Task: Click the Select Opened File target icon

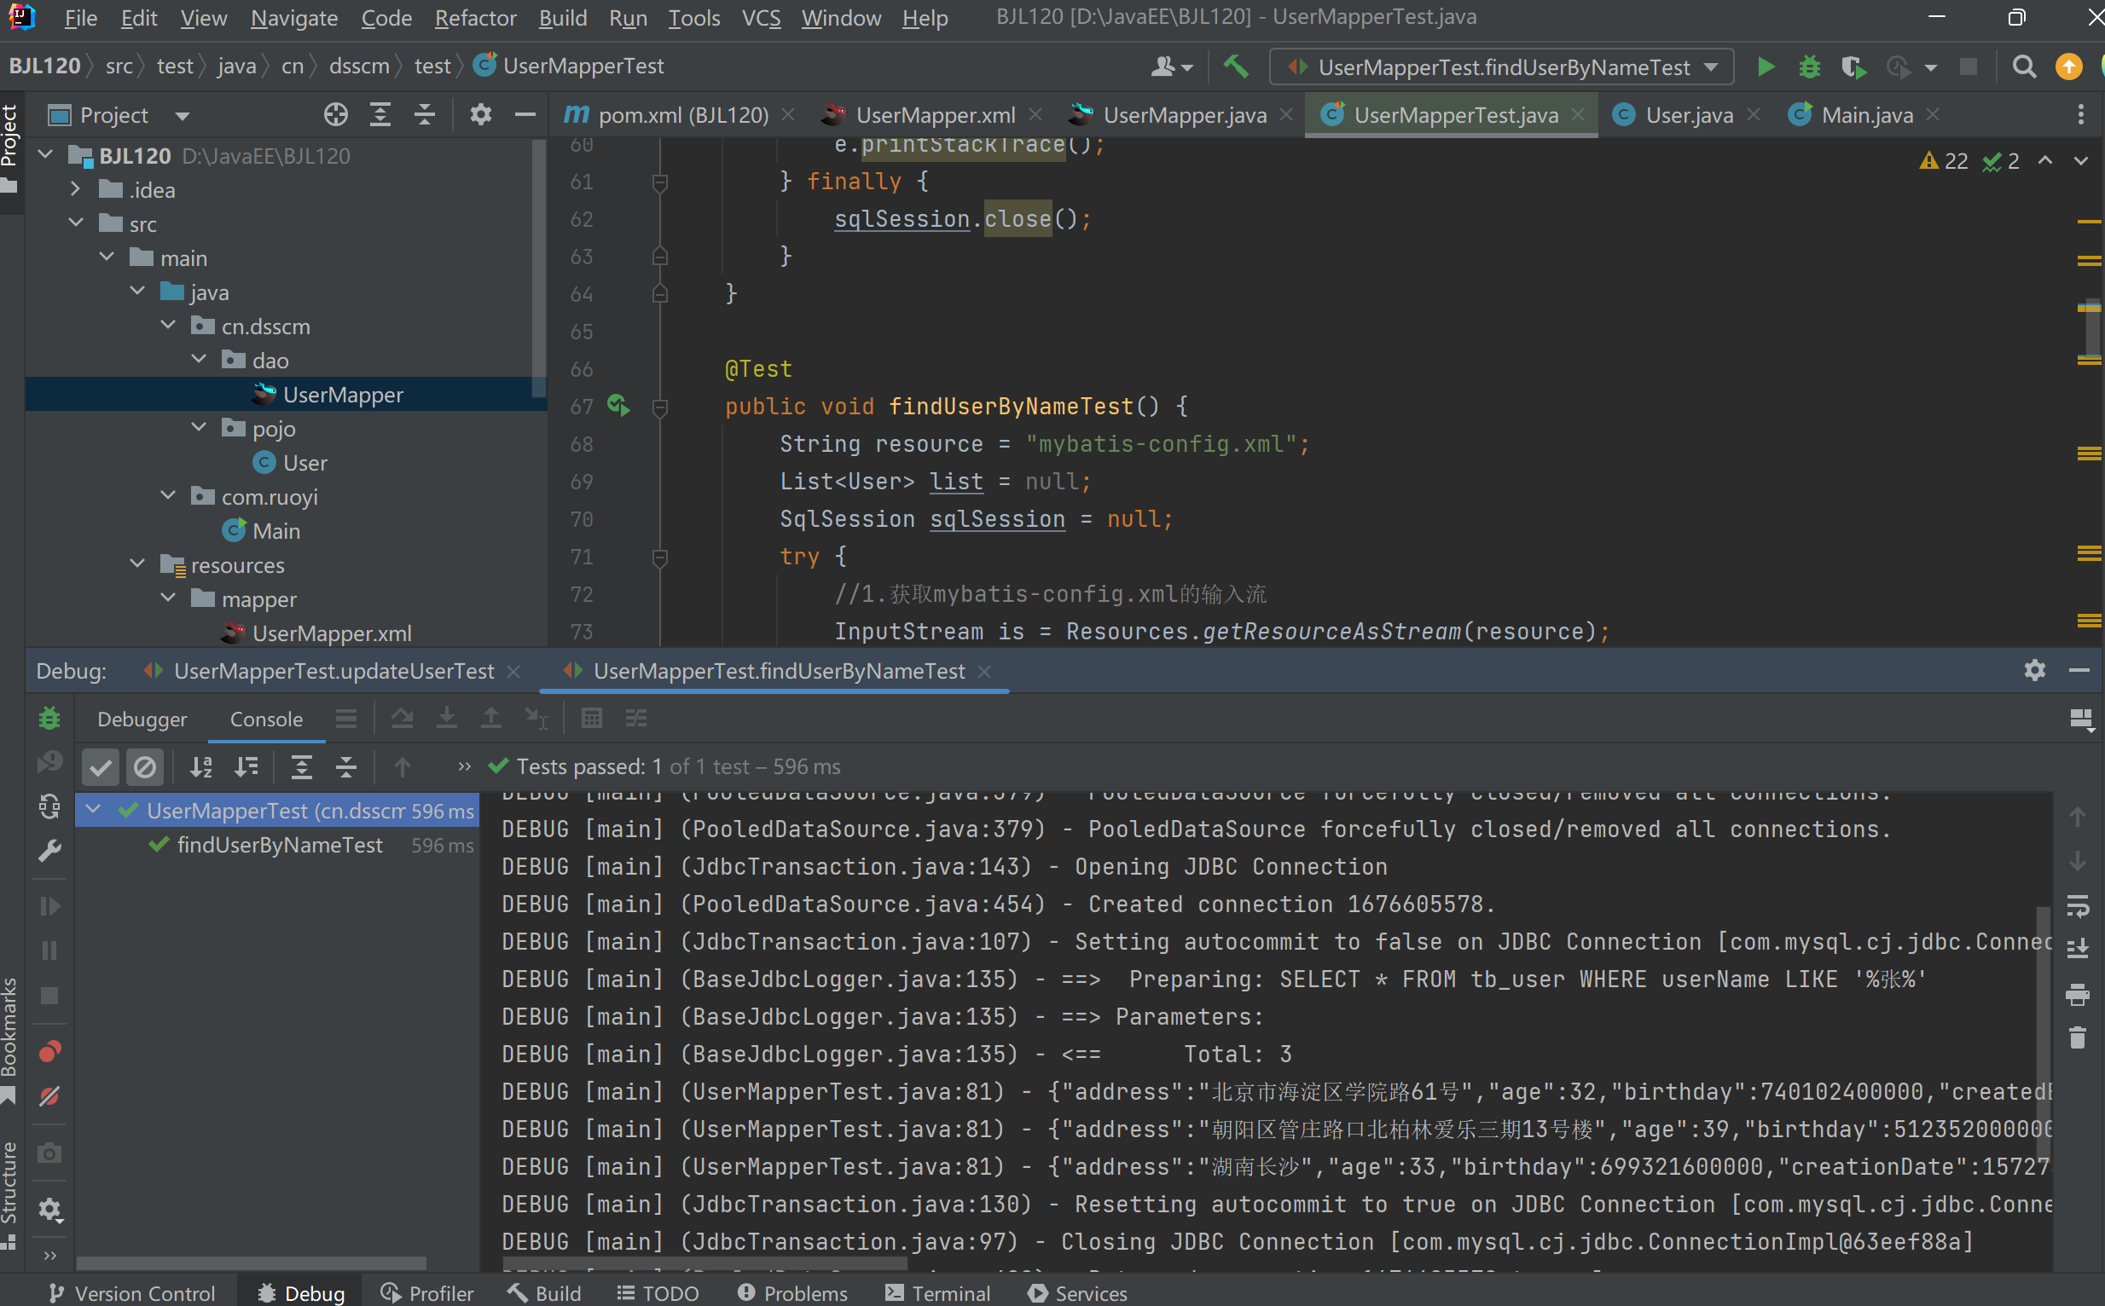Action: (336, 114)
